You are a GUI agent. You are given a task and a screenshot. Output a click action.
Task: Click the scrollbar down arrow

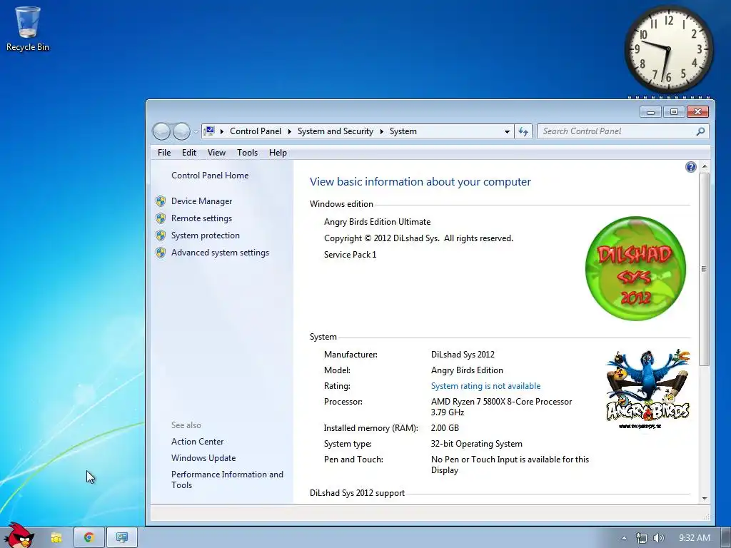click(705, 498)
